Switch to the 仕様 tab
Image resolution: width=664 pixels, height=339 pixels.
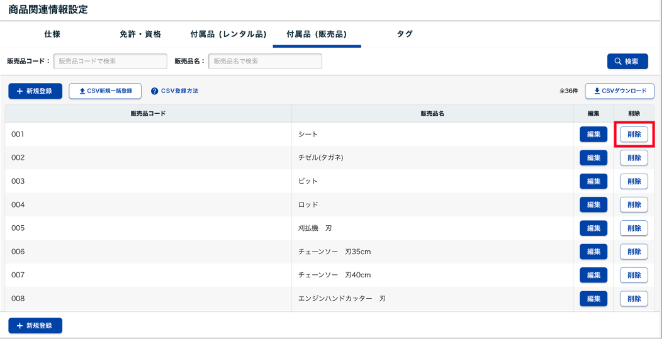pyautogui.click(x=52, y=34)
